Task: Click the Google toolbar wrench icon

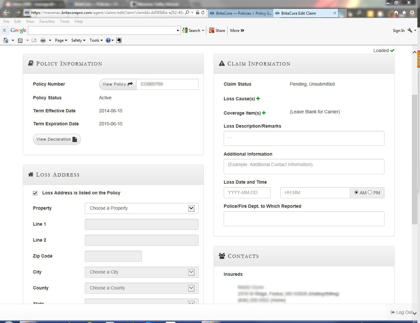Action: (x=410, y=30)
